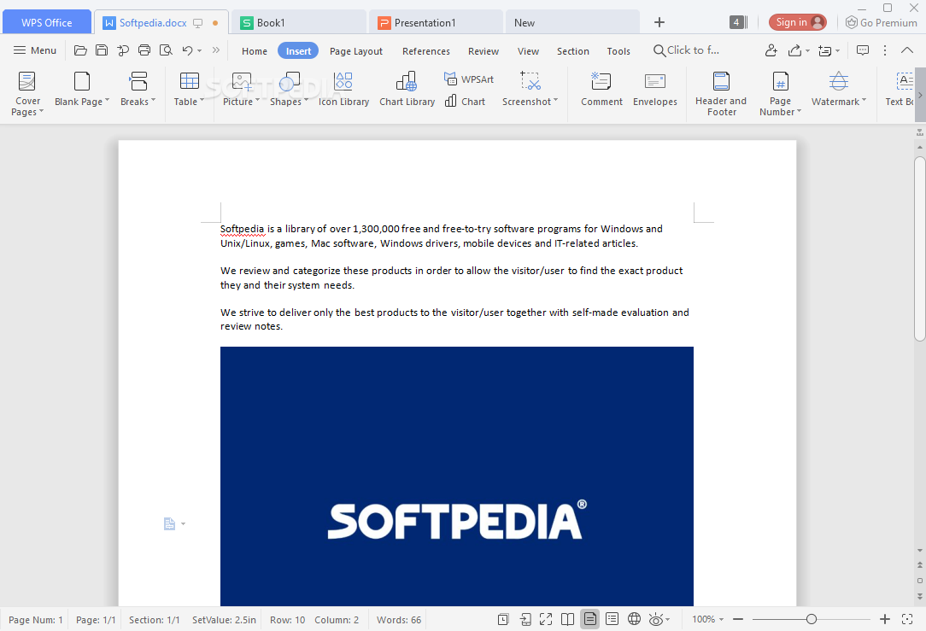Click the add collaborator person icon
The image size is (926, 631).
(x=771, y=50)
